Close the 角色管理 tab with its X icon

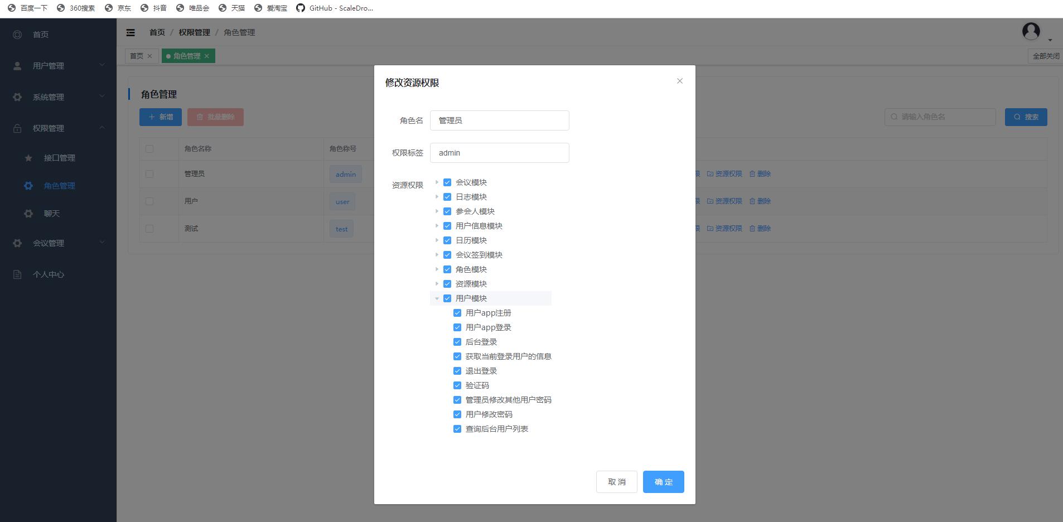[x=207, y=56]
